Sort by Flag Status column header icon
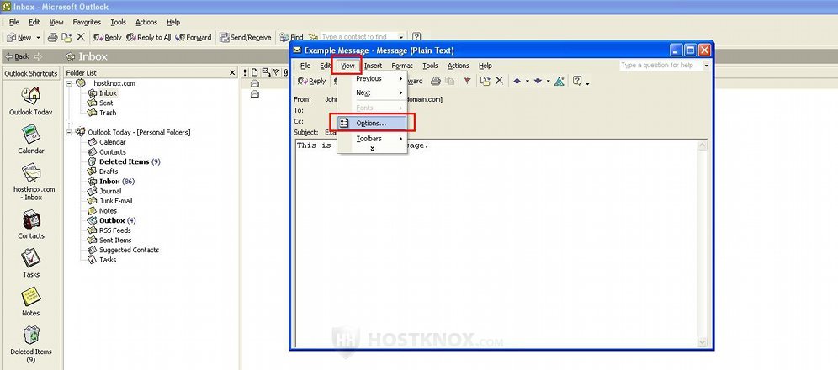The image size is (838, 370). click(276, 72)
